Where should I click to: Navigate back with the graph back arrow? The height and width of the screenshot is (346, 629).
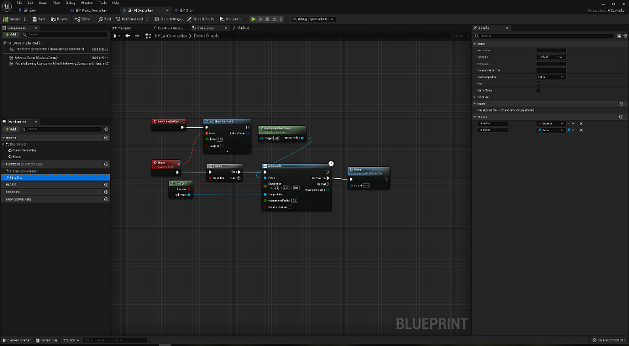coord(128,35)
